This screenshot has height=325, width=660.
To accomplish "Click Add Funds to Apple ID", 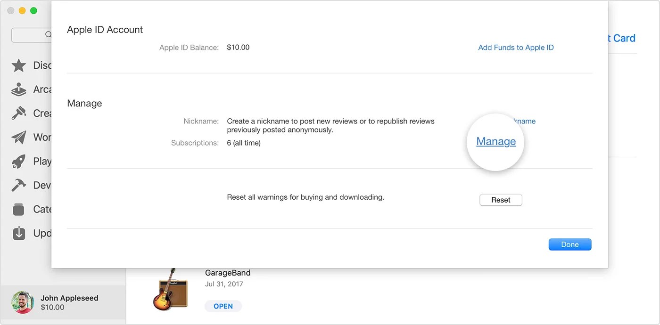I will [x=516, y=47].
